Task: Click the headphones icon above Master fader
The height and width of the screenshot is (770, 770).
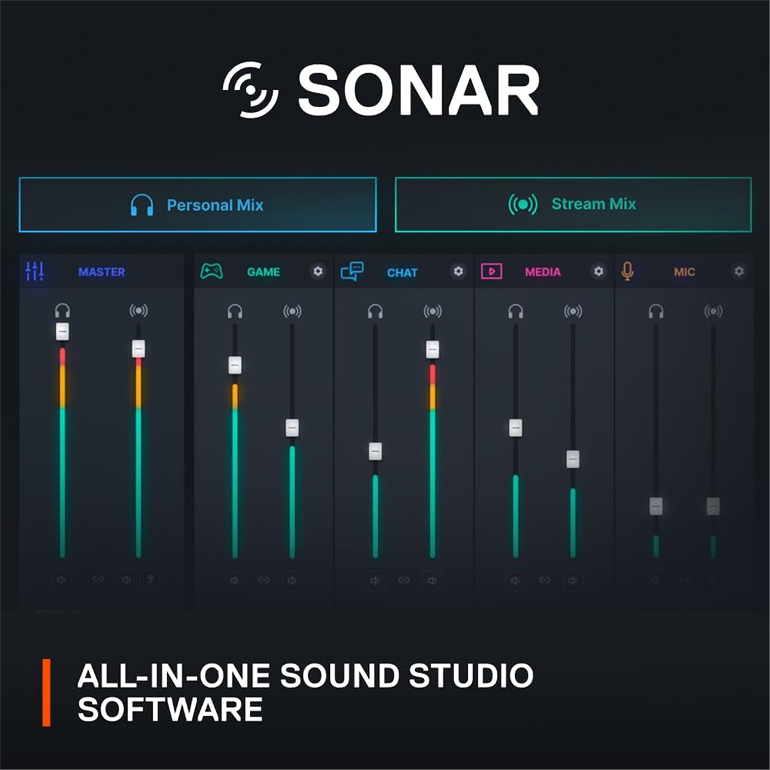Action: pos(62,311)
